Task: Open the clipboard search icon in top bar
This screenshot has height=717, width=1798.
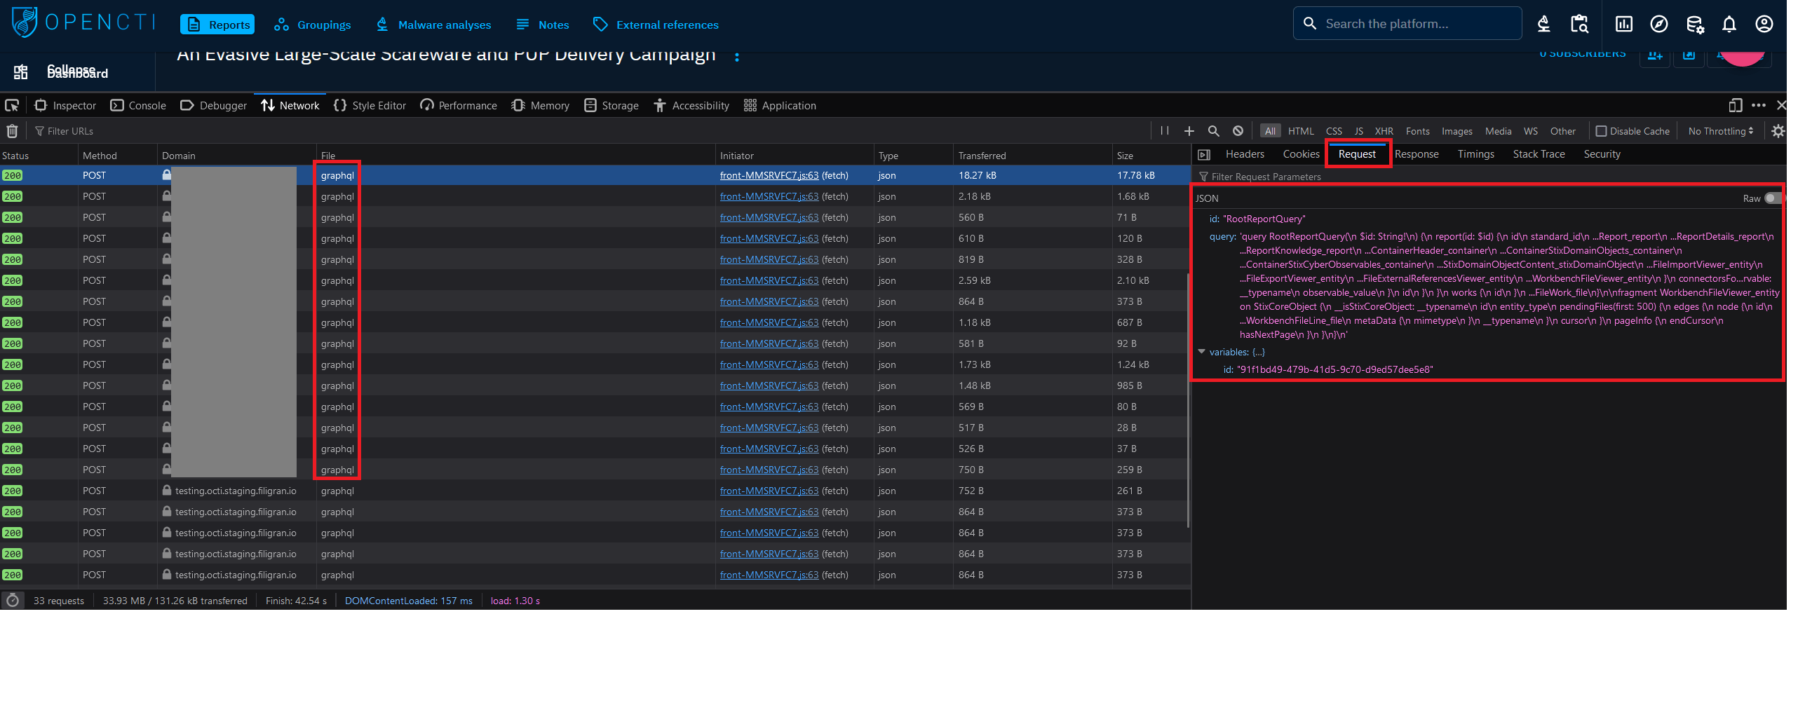Action: click(x=1579, y=24)
